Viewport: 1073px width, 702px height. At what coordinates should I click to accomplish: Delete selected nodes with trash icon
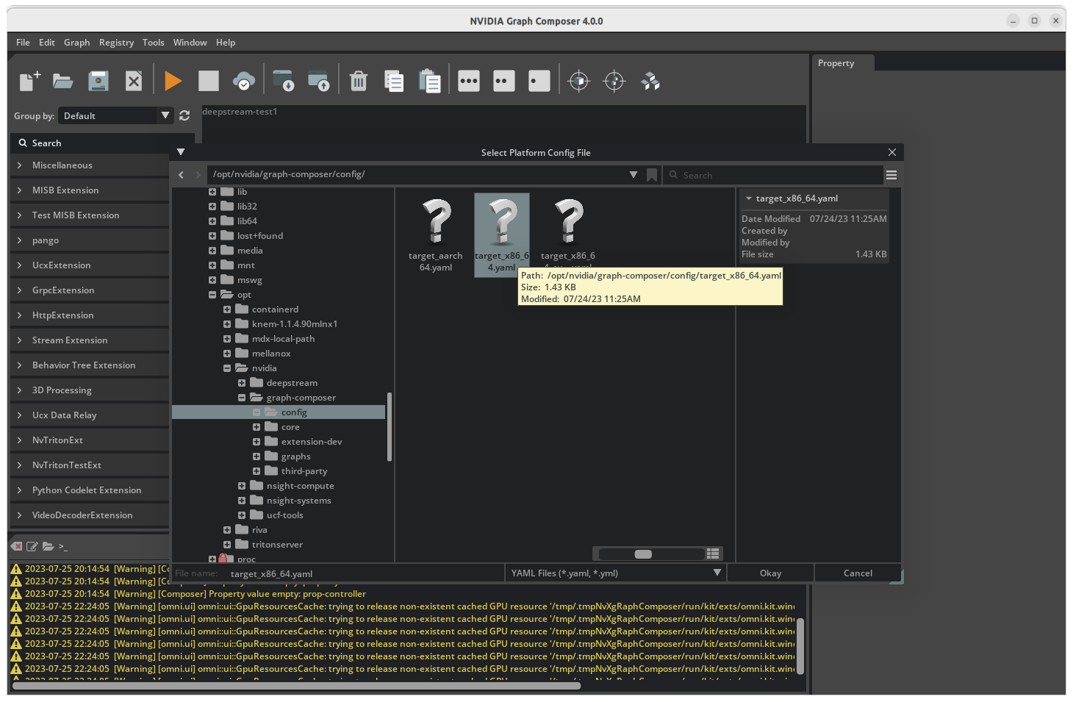tap(359, 81)
